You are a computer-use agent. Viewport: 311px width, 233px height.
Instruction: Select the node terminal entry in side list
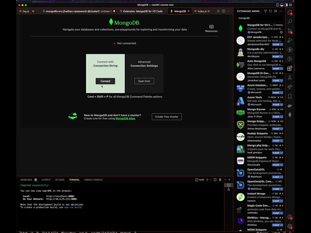tap(229, 185)
